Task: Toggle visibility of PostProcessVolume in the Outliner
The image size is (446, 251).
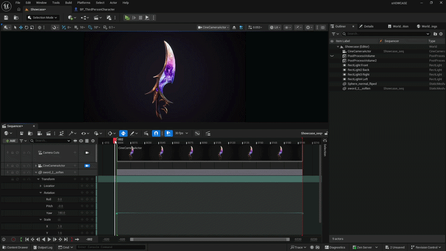Action: [x=332, y=56]
